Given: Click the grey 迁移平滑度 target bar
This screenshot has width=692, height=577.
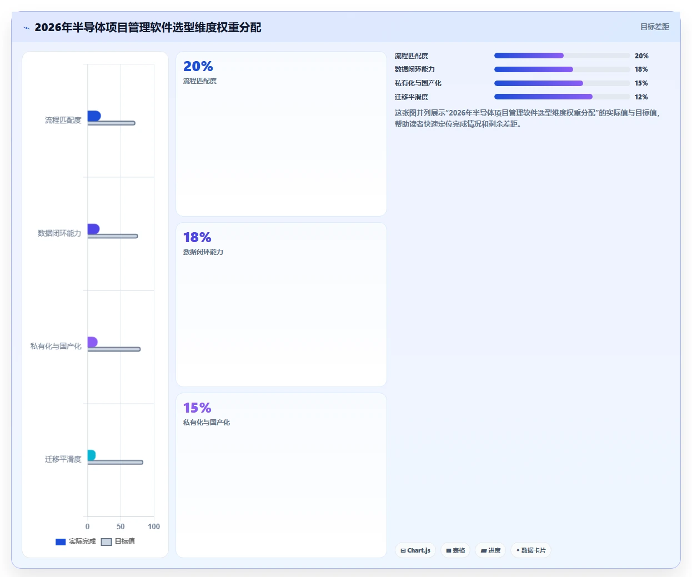Looking at the screenshot, I should coord(116,462).
